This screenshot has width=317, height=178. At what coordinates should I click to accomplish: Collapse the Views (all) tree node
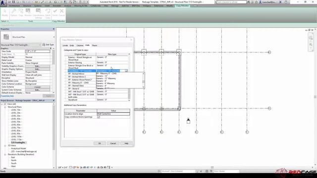point(2,104)
